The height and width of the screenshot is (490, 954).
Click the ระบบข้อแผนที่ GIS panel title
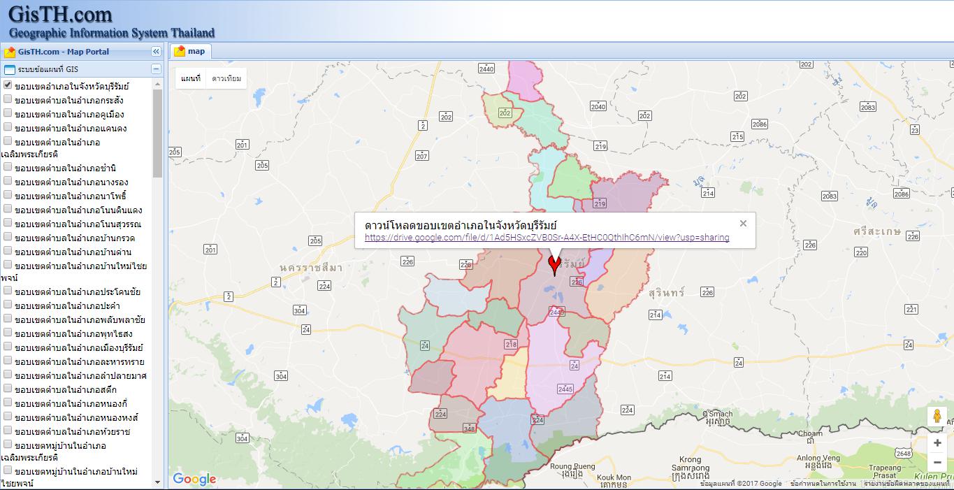coord(48,69)
